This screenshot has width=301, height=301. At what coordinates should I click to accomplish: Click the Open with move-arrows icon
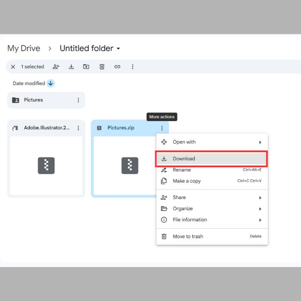[164, 142]
